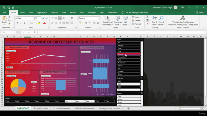Switch to the Page Layout tab
Screen dimensions: 207x116
[x=42, y=13]
